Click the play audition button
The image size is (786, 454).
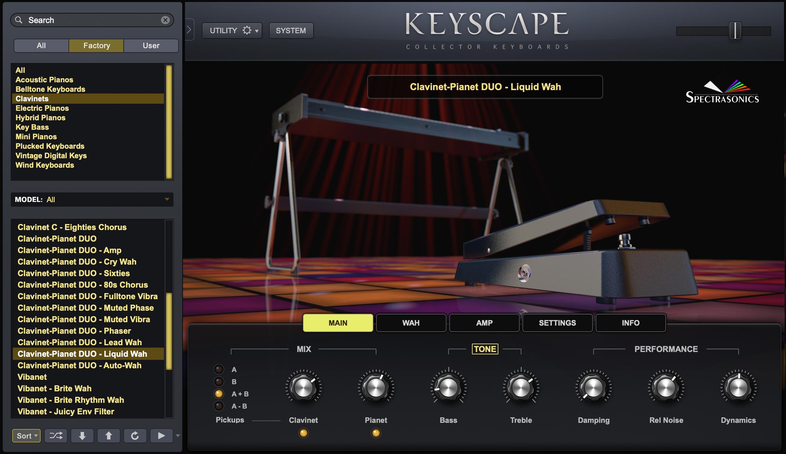coord(161,435)
